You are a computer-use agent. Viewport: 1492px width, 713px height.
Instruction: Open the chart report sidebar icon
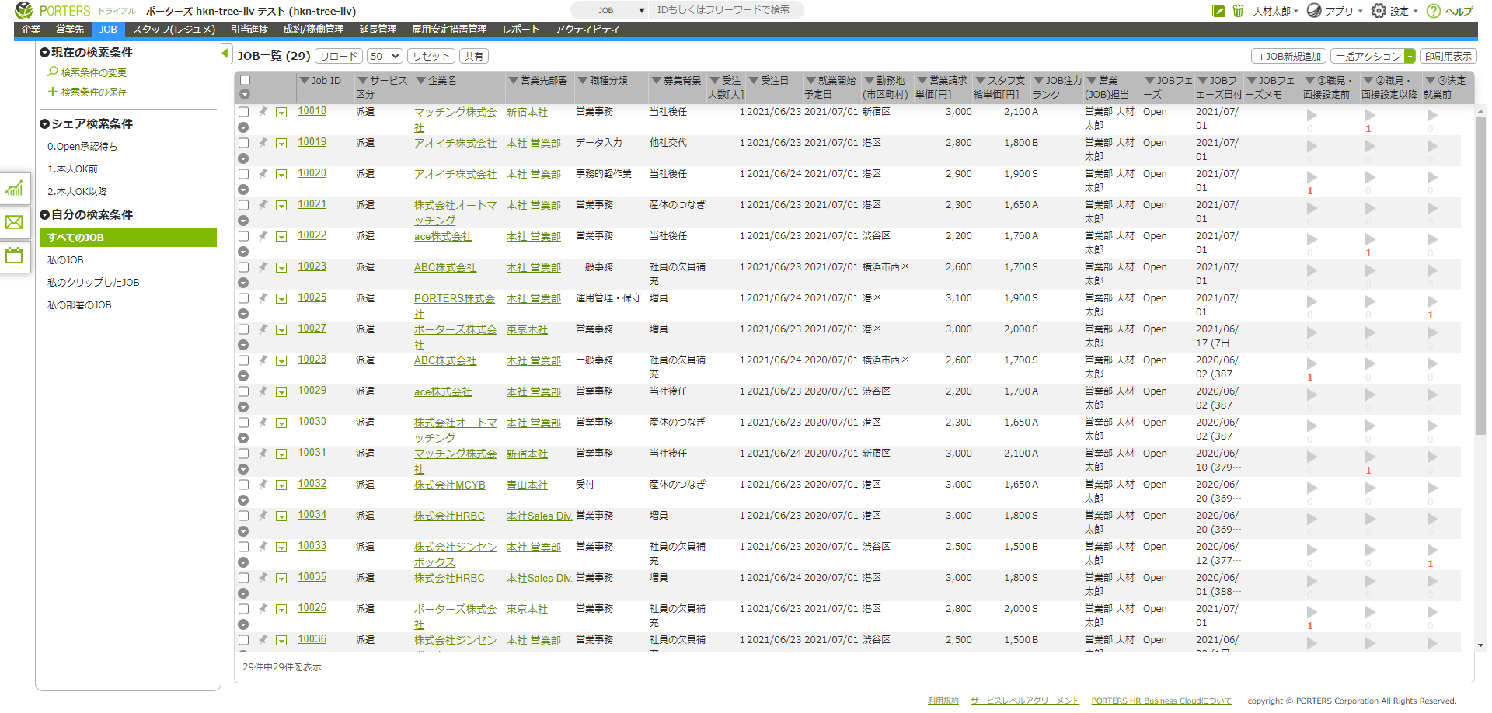(15, 188)
